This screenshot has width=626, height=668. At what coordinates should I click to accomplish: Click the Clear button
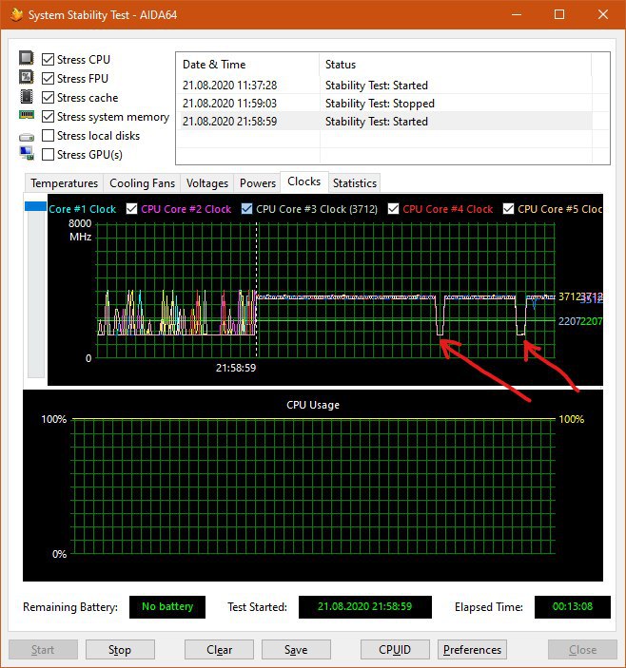(219, 650)
